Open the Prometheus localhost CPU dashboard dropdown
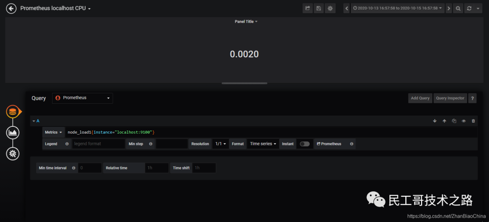 [56, 9]
